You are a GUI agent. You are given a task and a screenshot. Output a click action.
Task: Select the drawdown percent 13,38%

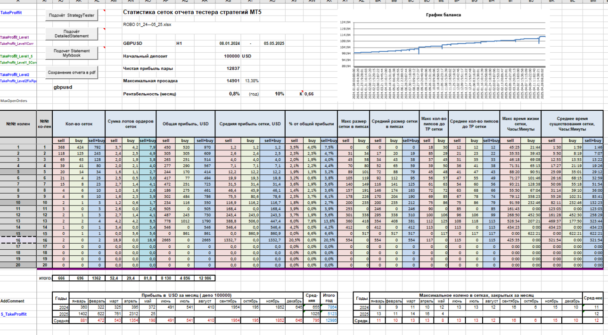[252, 81]
